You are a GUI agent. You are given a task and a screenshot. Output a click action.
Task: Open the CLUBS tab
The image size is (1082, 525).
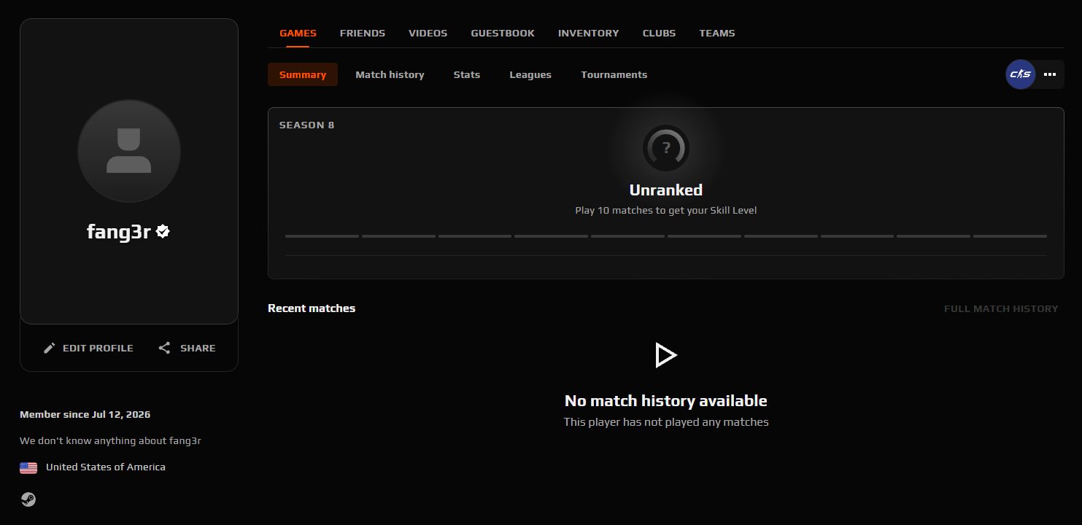[659, 33]
